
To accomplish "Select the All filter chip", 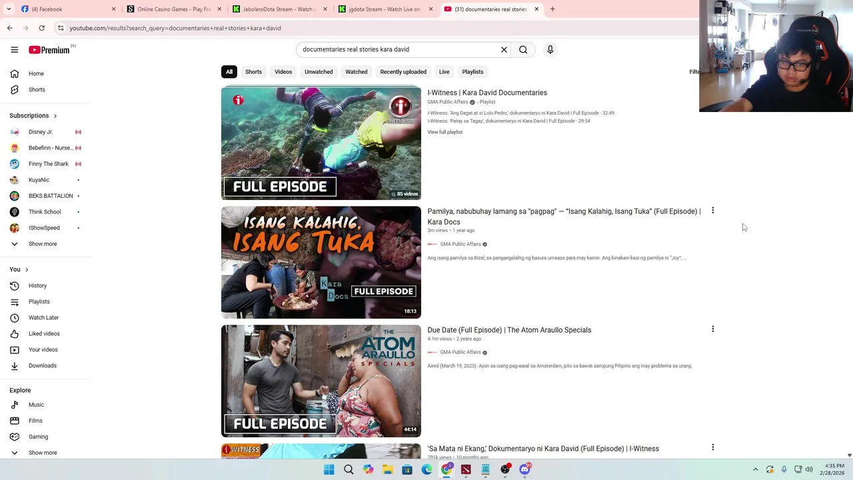I will coord(229,72).
